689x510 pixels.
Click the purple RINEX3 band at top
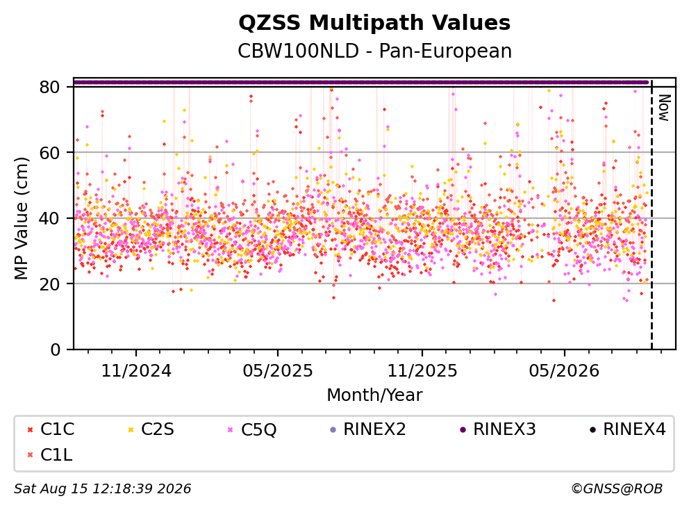(361, 83)
